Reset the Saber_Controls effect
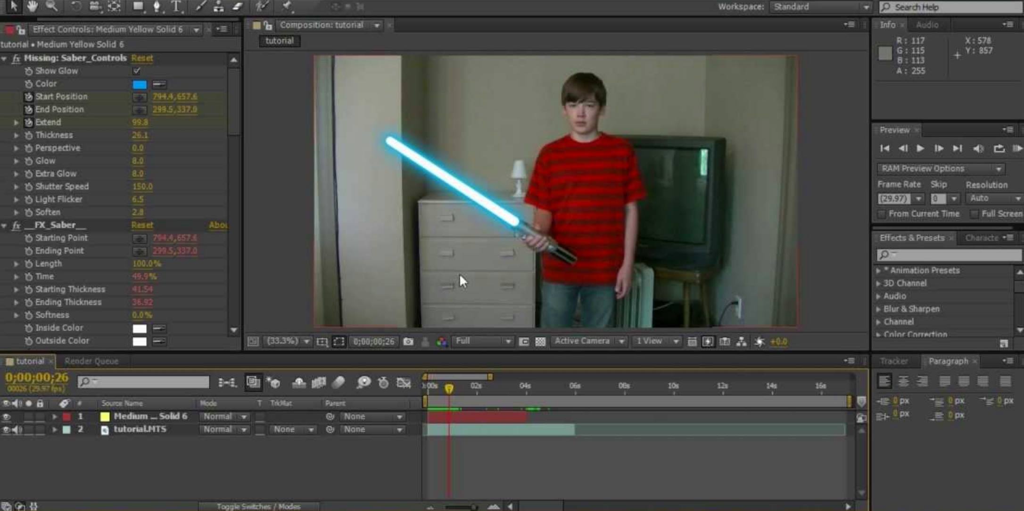The width and height of the screenshot is (1024, 511). tap(142, 58)
